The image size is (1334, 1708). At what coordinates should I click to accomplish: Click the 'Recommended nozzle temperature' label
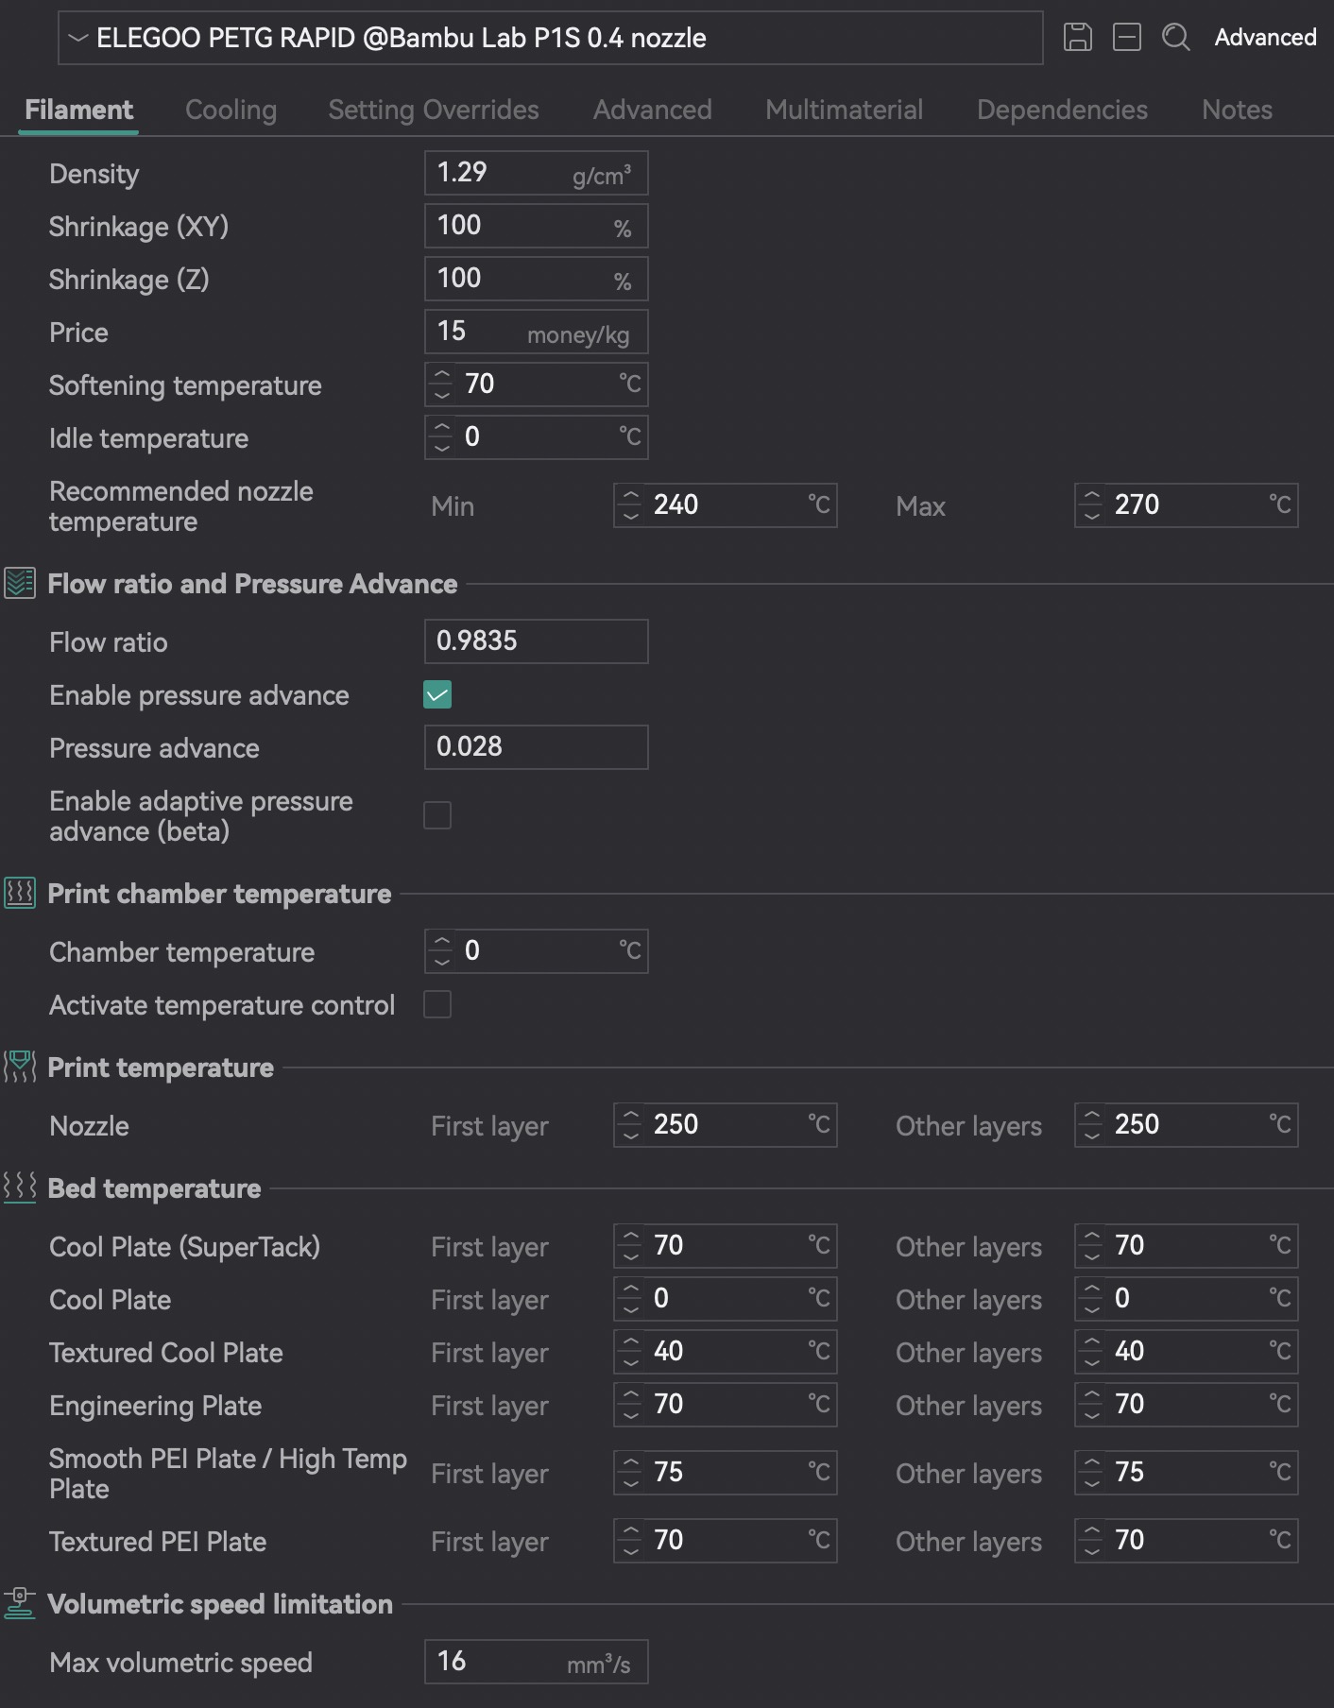[180, 506]
